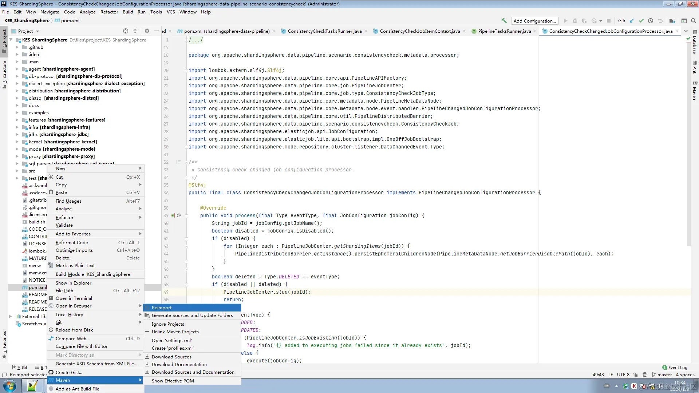Click the Git Commit checkmark icon
Viewport: 699px width, 393px height.
pyautogui.click(x=641, y=21)
